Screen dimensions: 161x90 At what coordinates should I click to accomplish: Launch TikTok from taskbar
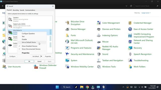pyautogui.click(x=76, y=87)
